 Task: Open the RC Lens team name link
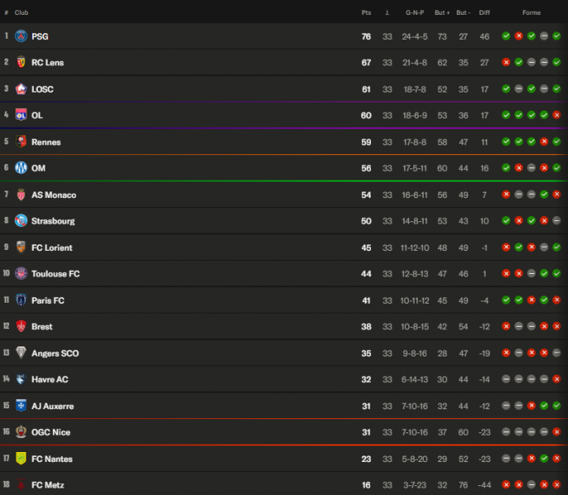pyautogui.click(x=48, y=63)
